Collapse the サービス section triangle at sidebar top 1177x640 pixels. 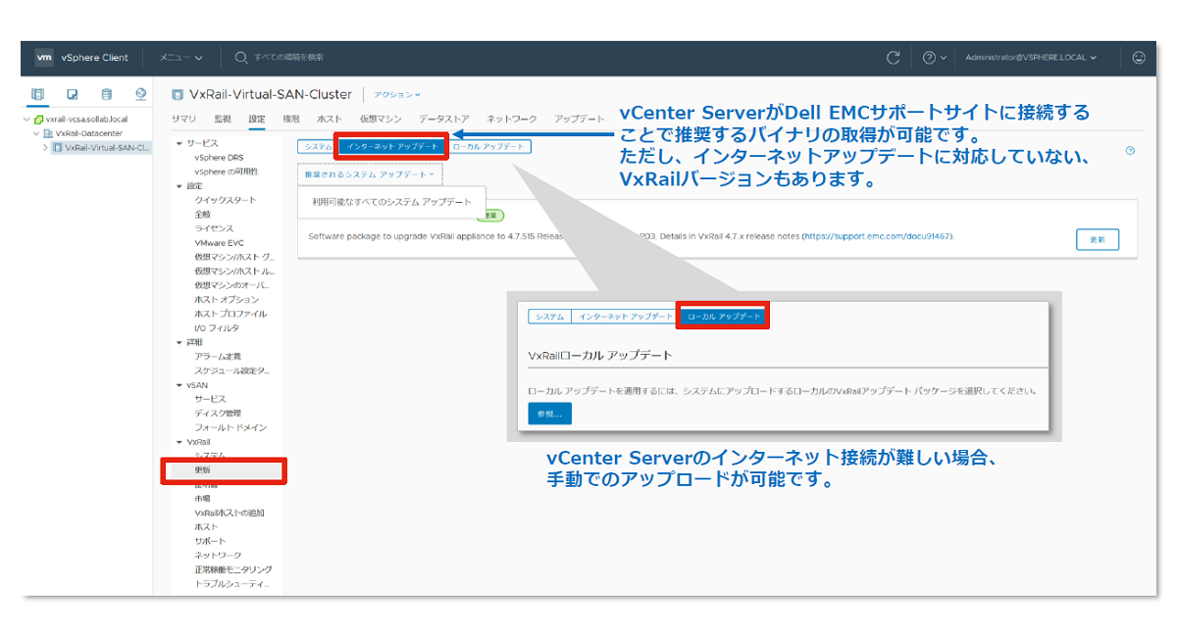click(x=179, y=143)
